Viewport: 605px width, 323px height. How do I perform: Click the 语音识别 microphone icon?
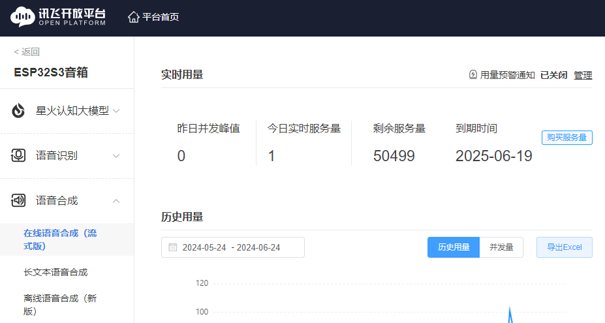point(19,155)
